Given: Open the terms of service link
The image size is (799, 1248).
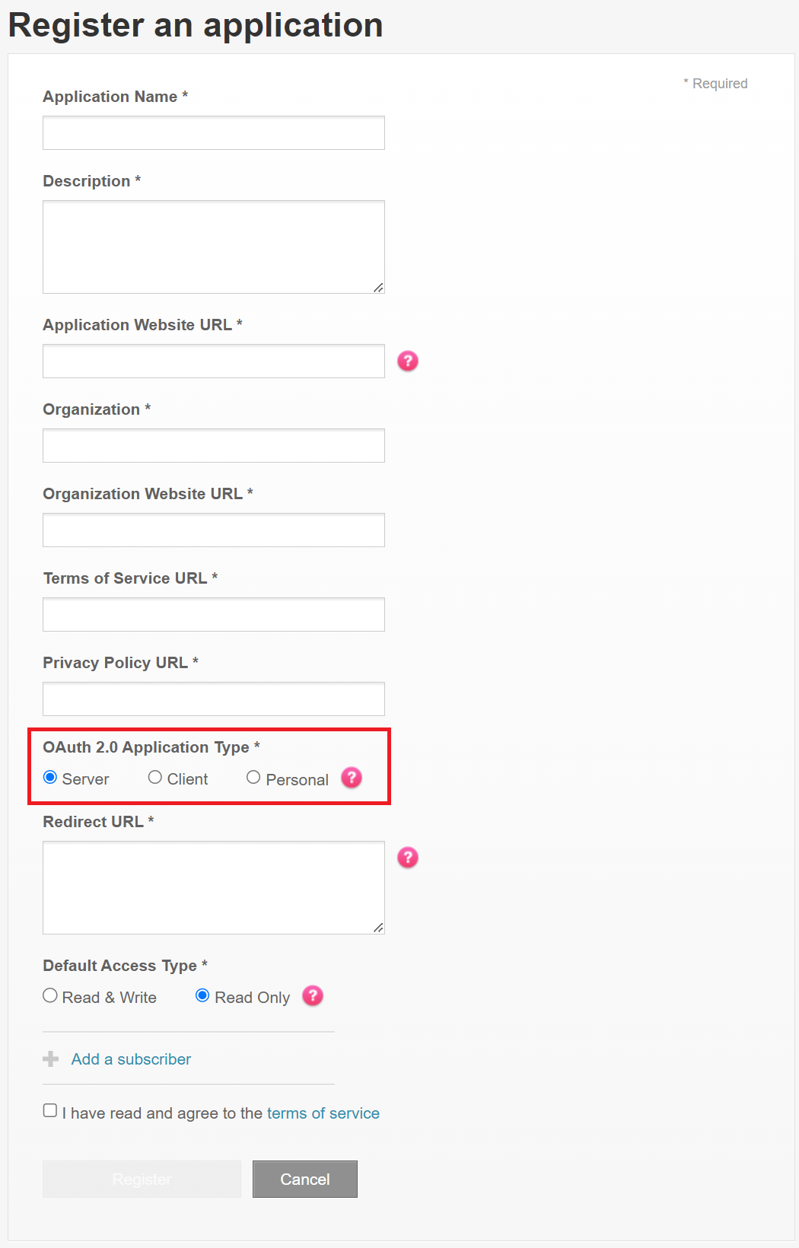Looking at the screenshot, I should click(x=323, y=1113).
